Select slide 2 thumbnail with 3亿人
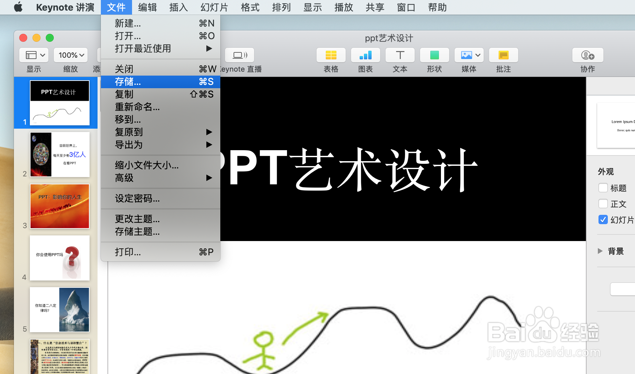The width and height of the screenshot is (635, 374). [60, 155]
